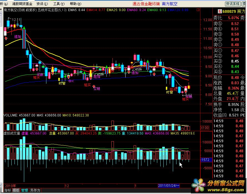This screenshot has height=194, width=247.
Task: Click the EMA5: 8.44 legend value
Action: [76, 10]
